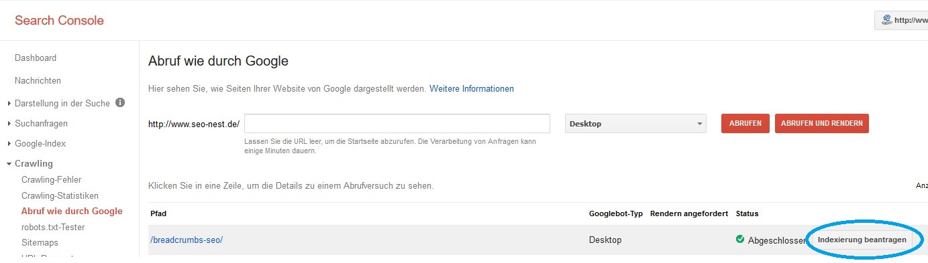Open Dashboard in the sidebar
The width and height of the screenshot is (928, 263).
(x=36, y=58)
